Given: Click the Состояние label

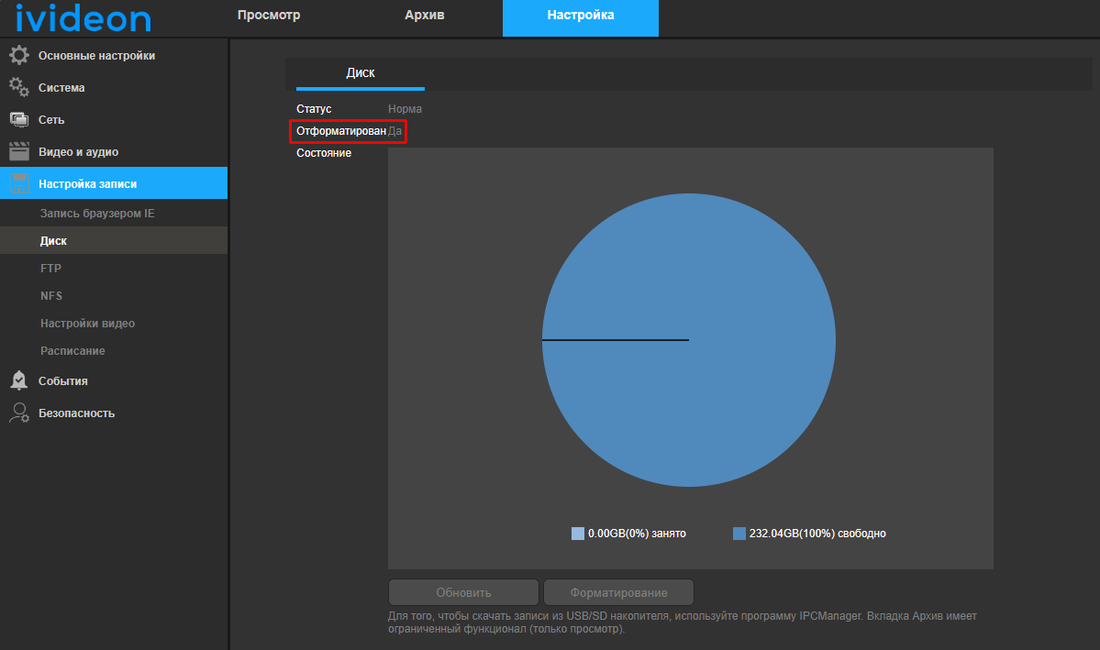Looking at the screenshot, I should click(324, 153).
